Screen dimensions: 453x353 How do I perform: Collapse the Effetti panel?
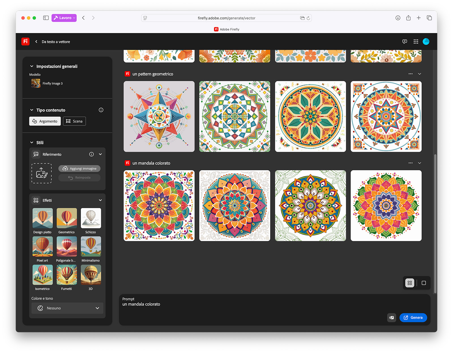(x=100, y=200)
